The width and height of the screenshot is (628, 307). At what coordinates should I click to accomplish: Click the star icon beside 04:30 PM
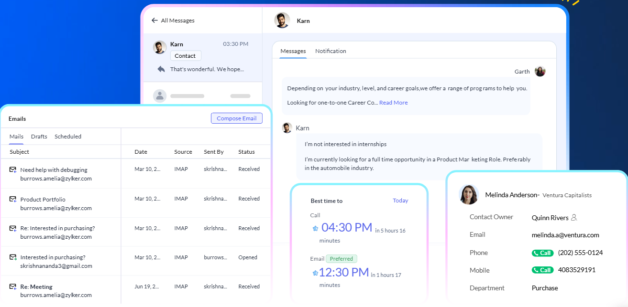tap(315, 229)
